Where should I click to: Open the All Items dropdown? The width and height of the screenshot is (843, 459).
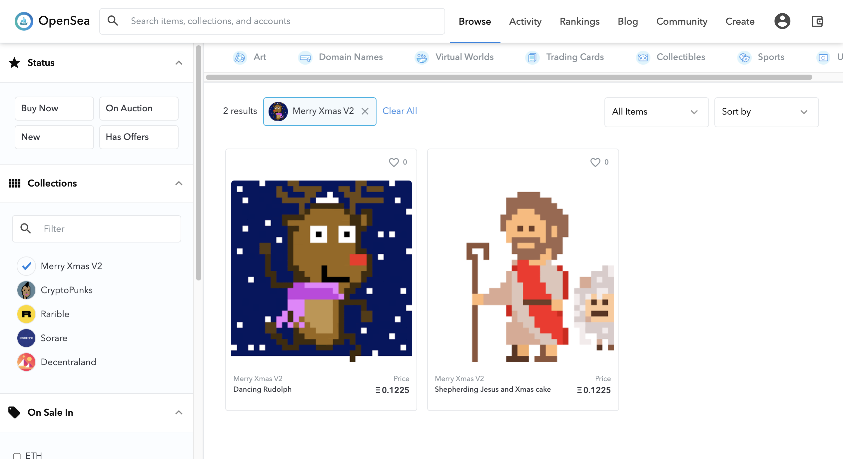[x=656, y=112]
